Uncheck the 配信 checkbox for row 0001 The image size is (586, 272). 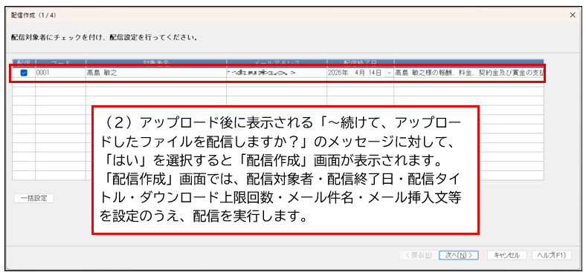point(24,73)
